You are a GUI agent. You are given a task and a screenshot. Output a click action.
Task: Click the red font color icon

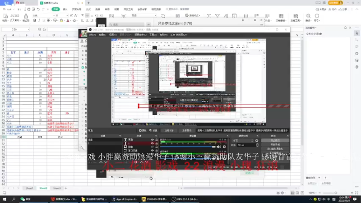68,20
